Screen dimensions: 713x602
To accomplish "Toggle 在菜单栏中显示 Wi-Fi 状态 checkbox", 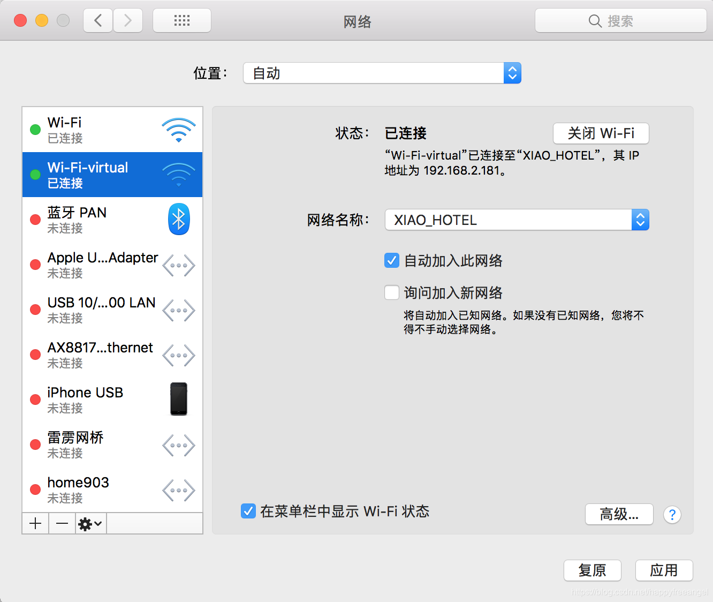I will 248,511.
